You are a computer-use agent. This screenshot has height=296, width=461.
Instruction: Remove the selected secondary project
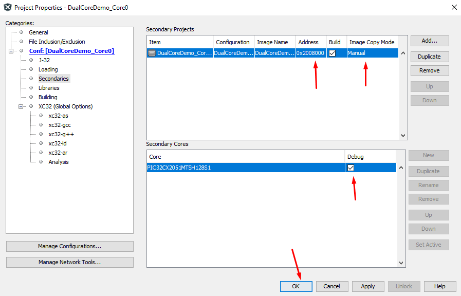click(x=429, y=70)
